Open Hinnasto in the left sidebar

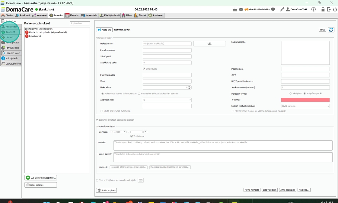(11, 37)
